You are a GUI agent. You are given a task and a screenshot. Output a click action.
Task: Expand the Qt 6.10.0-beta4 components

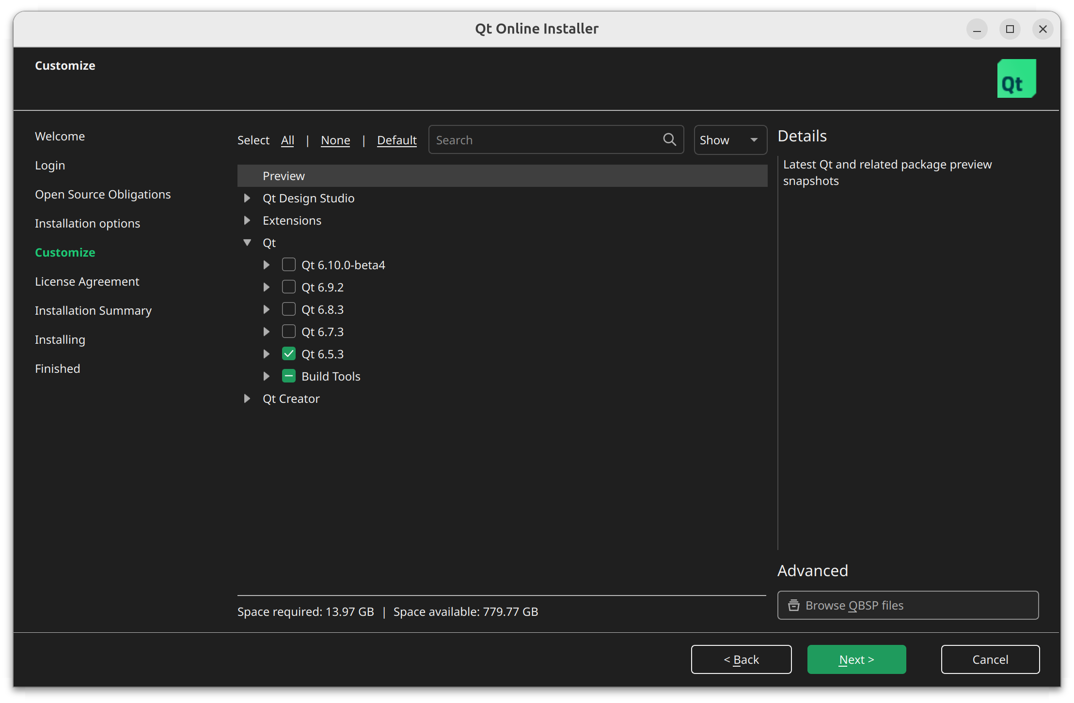click(267, 265)
